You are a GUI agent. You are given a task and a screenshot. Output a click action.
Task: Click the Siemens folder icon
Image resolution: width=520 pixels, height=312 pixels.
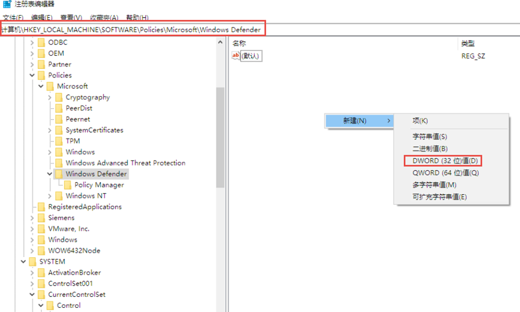(41, 218)
